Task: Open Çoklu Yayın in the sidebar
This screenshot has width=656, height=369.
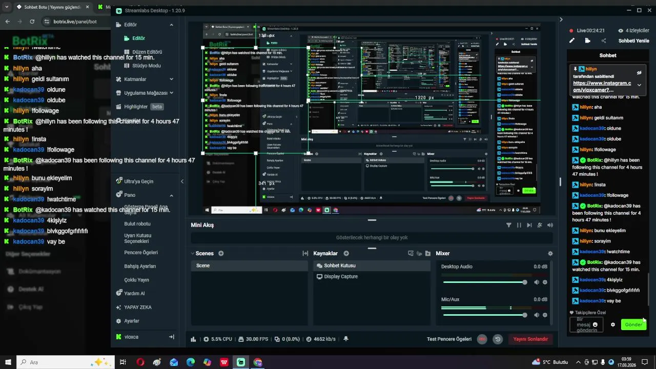Action: tap(136, 280)
